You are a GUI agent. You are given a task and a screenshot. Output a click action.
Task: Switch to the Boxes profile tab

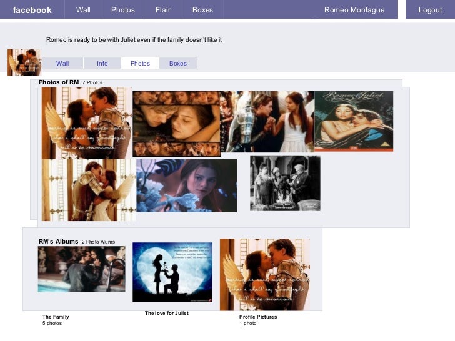click(178, 63)
